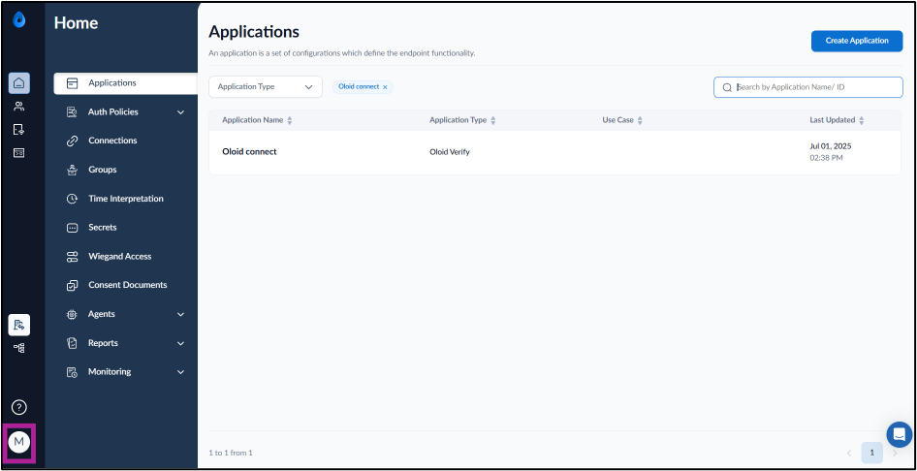Focus the Search by Application Name field
The height and width of the screenshot is (471, 917).
808,87
